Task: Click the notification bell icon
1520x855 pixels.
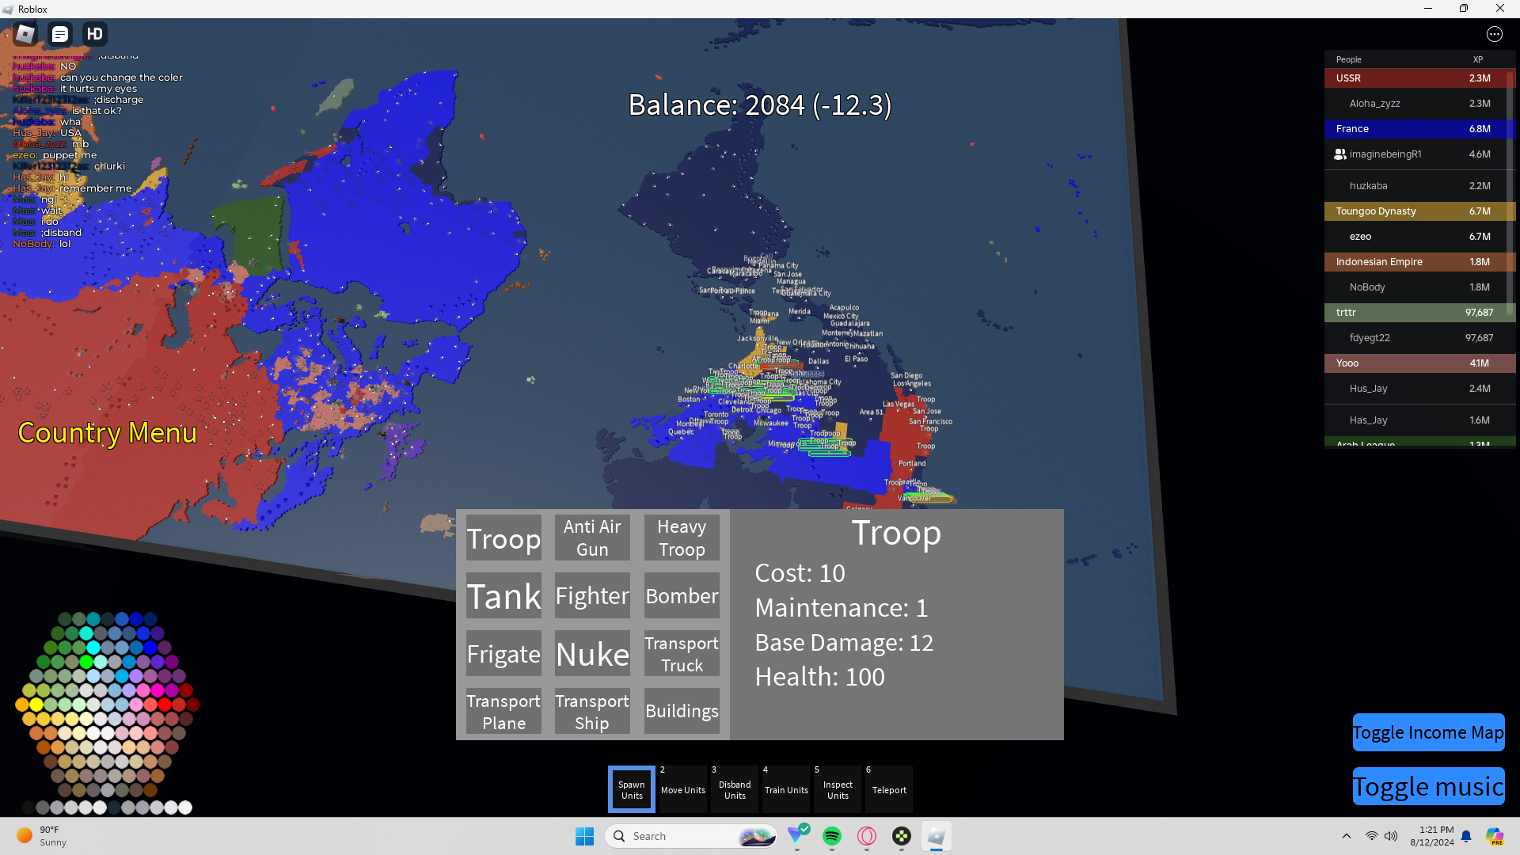Action: click(1466, 836)
